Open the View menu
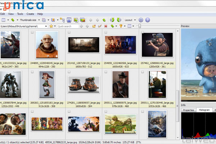216x144 pixels. (11, 14)
